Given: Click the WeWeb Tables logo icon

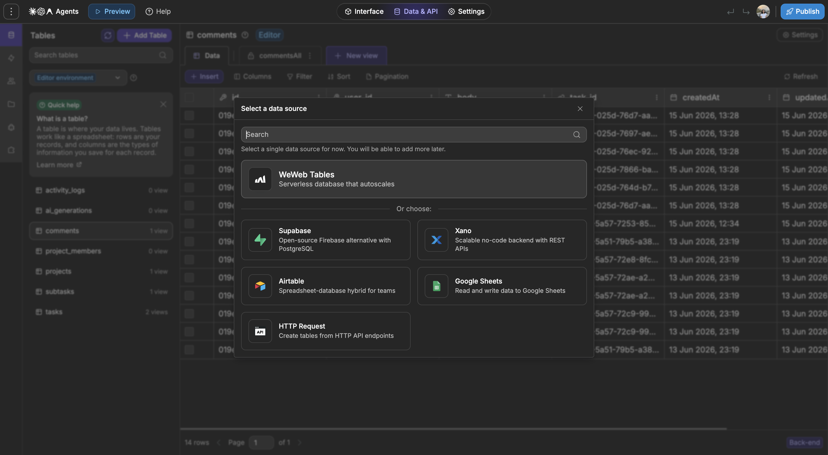Looking at the screenshot, I should [x=260, y=179].
